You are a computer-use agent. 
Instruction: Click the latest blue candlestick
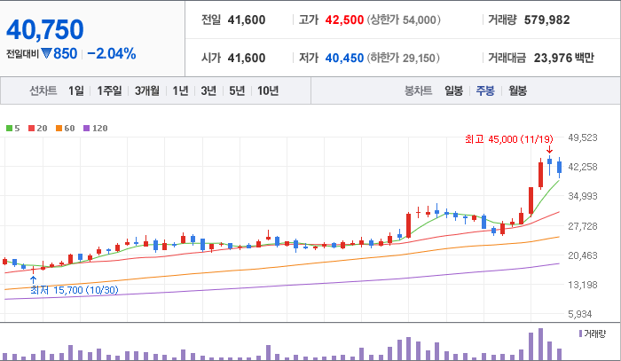[559, 168]
